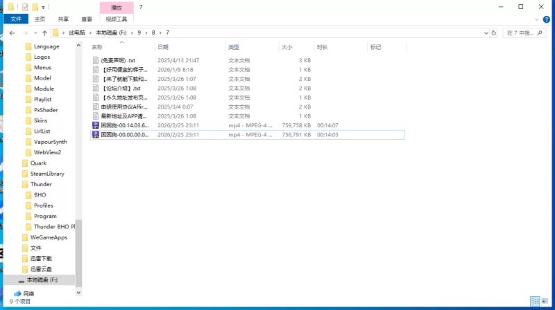Click the navigation pane scroll up arrow

click(x=78, y=45)
